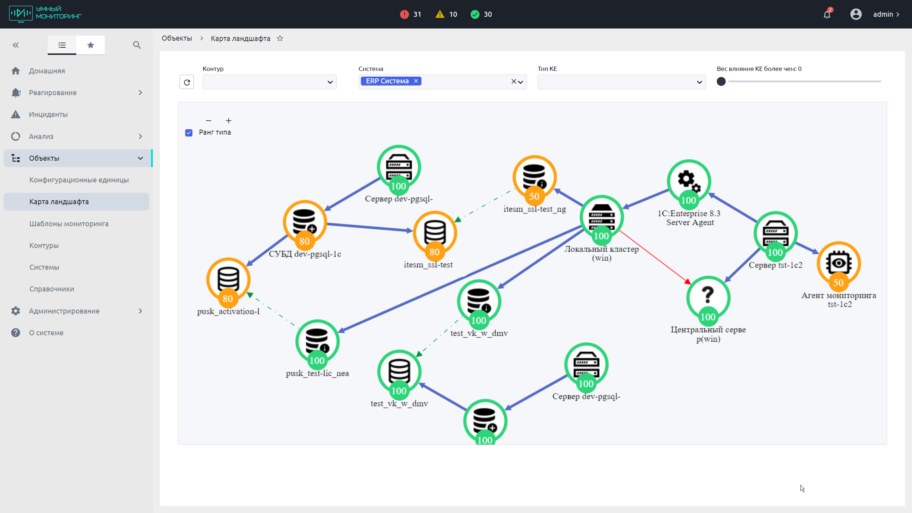Add Карта ландшафта to favorites star

pyautogui.click(x=280, y=38)
